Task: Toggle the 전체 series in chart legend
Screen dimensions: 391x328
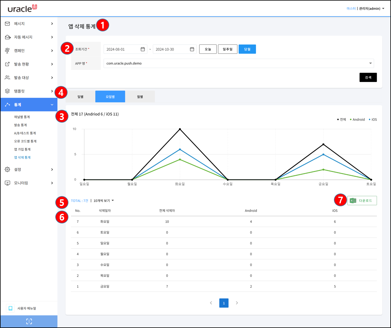Action: click(x=342, y=119)
